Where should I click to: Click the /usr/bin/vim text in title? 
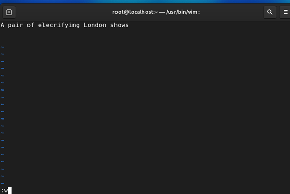click(182, 12)
